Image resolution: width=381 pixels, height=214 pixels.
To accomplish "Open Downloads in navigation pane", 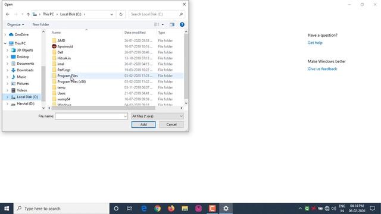I will point(25,70).
